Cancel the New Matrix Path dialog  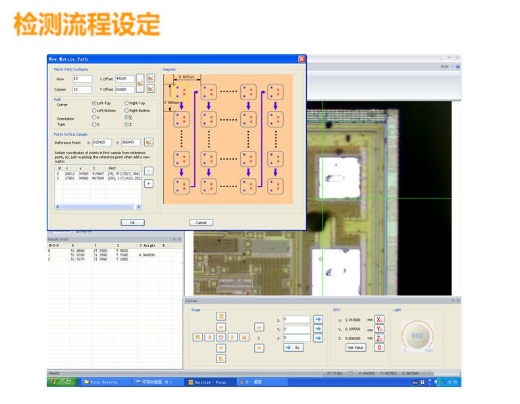point(201,222)
